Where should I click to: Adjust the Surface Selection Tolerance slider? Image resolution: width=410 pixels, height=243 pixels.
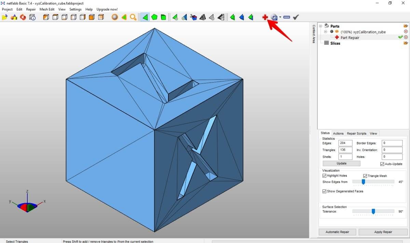[x=373, y=212]
